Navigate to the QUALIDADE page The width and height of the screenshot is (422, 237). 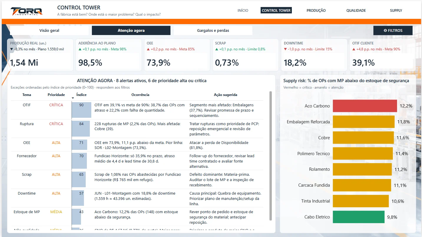click(x=356, y=10)
